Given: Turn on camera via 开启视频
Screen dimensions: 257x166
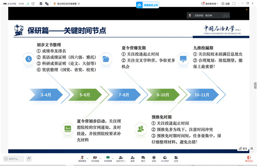Looking at the screenshot, I should pyautogui.click(x=95, y=159).
